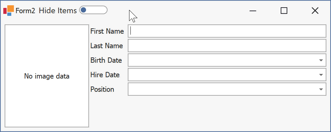Select the Birth Date label
331x132 pixels.
click(106, 60)
